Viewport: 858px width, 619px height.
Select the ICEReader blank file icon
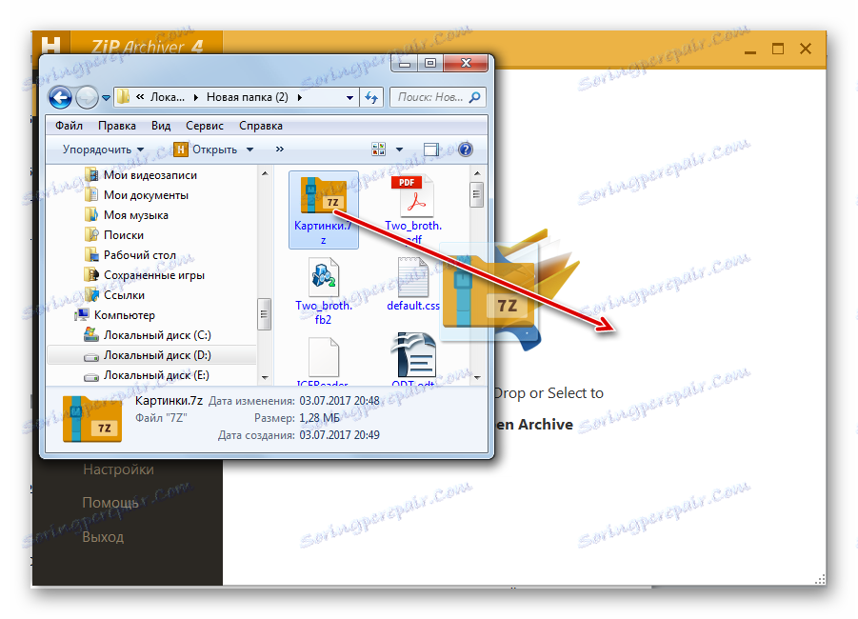[324, 357]
